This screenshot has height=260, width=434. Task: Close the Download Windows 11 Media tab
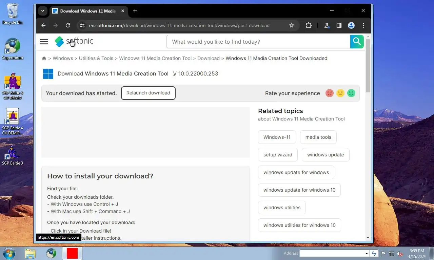[123, 11]
